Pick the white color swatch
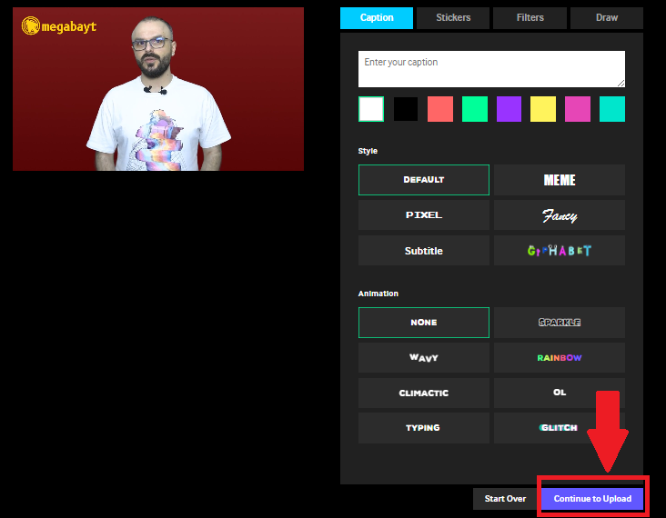 pos(371,109)
